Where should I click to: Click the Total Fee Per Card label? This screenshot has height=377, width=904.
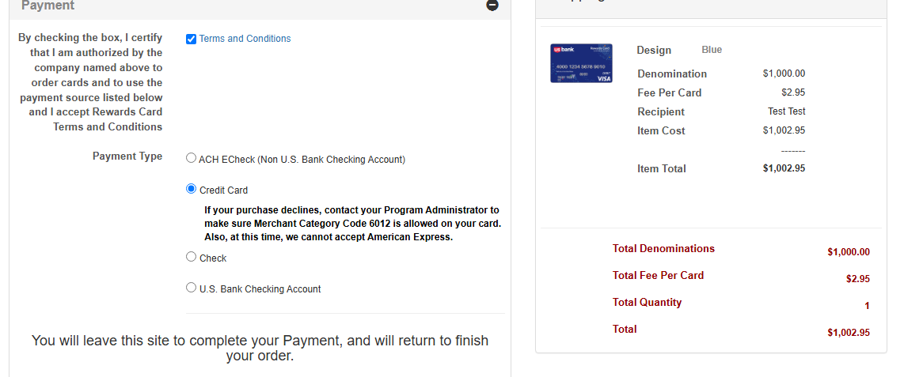[x=658, y=275]
